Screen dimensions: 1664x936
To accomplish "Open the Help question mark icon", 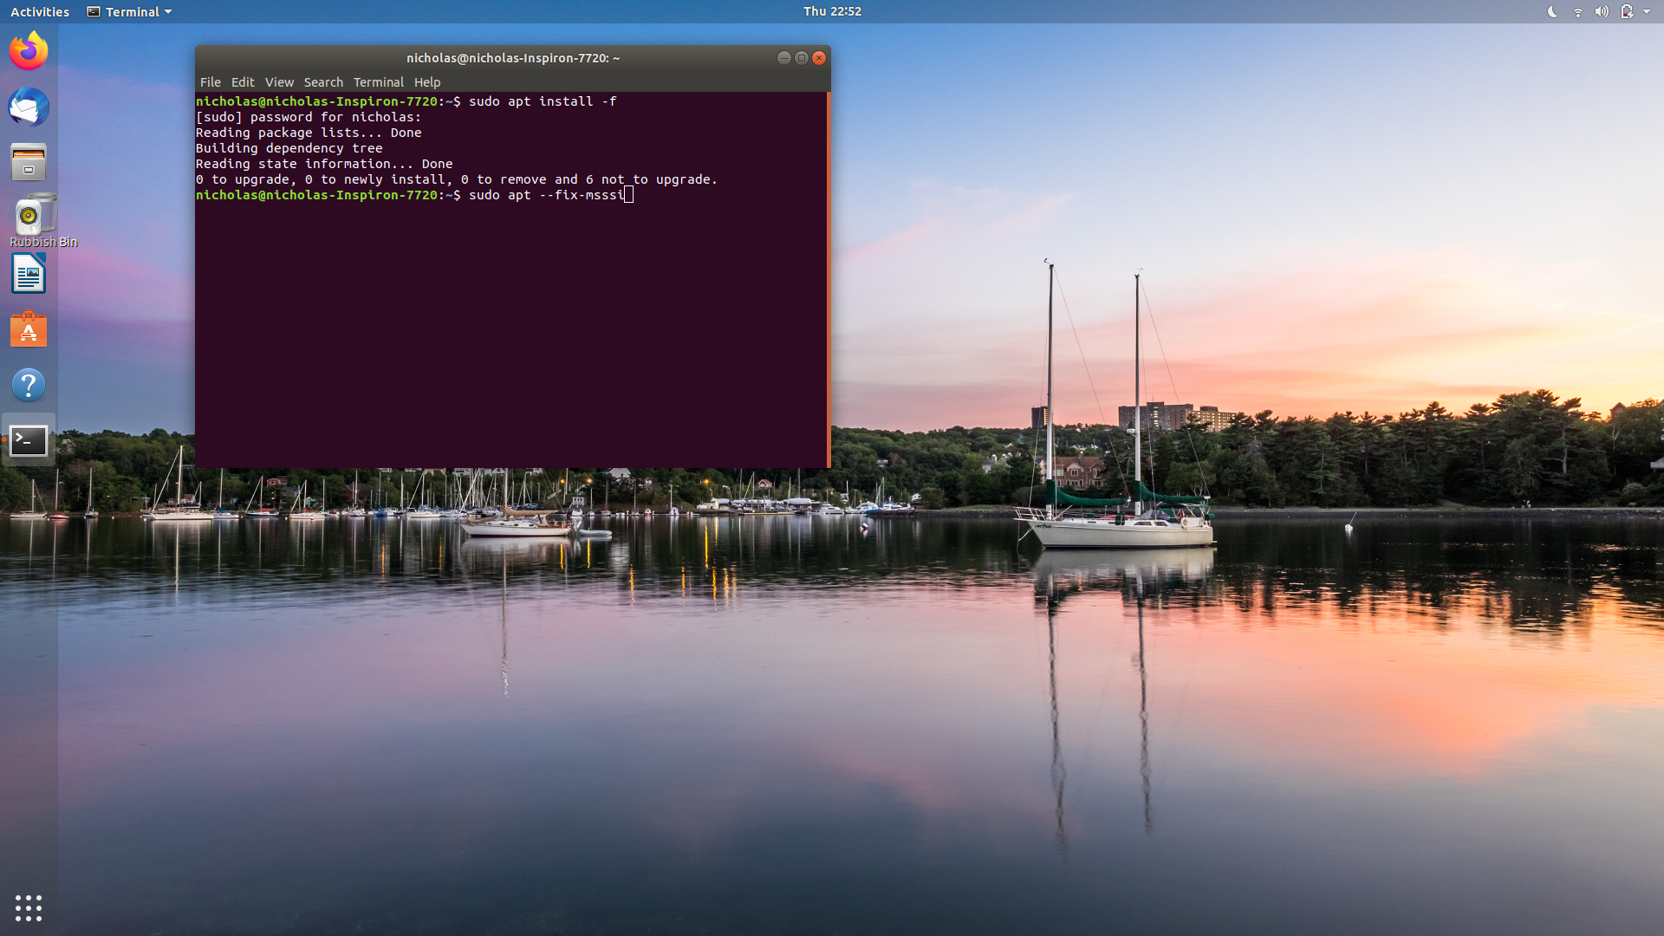I will (29, 385).
